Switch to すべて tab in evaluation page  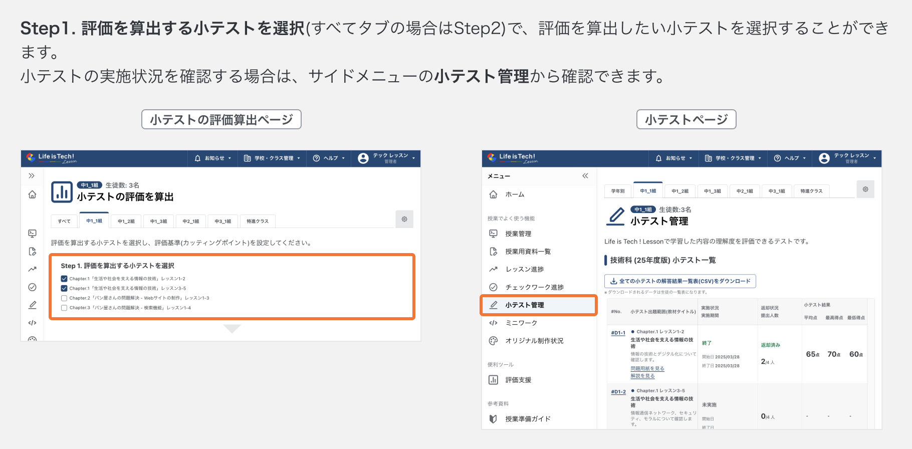pos(64,221)
